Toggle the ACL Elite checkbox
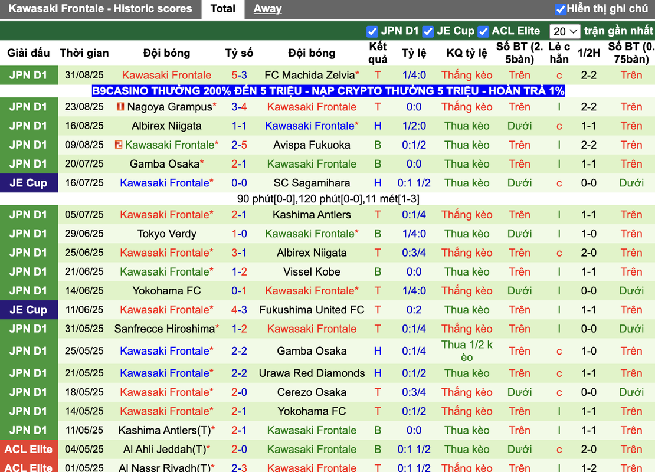655x472 pixels. [x=483, y=31]
